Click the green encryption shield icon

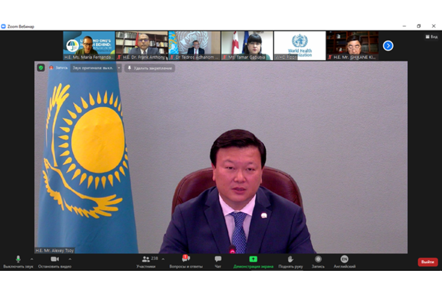[x=41, y=68]
